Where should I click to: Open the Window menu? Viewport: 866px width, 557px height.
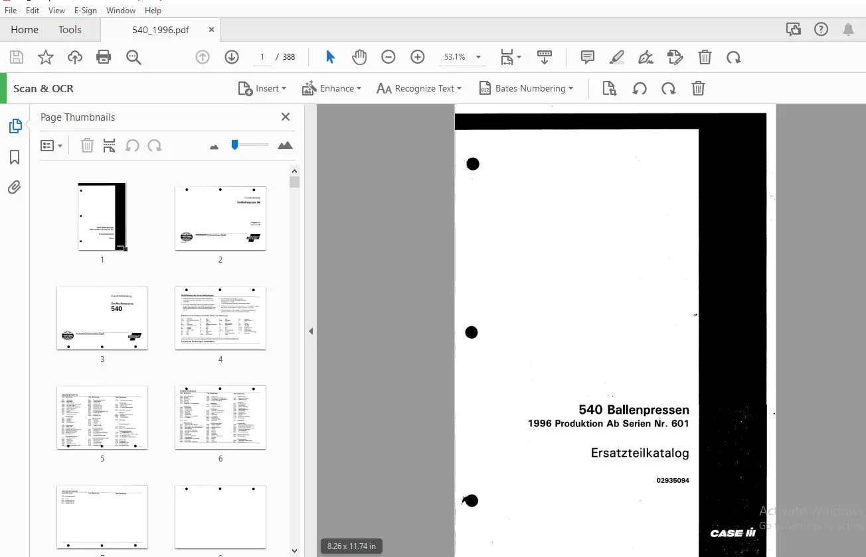[x=121, y=11]
